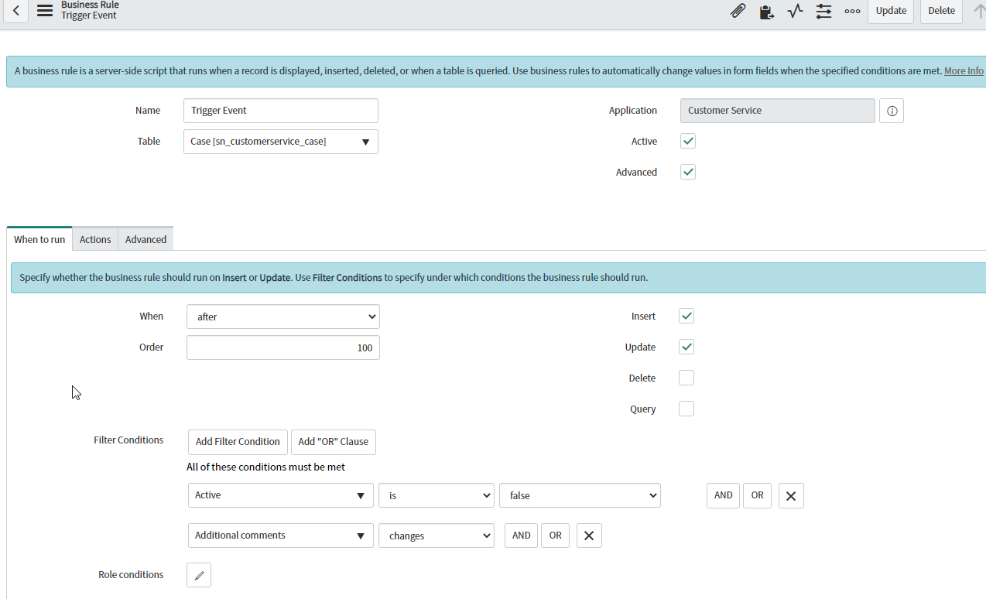Screen dimensions: 986x599
Task: Switch to the Actions tab
Action: click(x=95, y=239)
